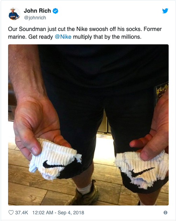The image size is (176, 221).
Task: Click the John Rich display name
Action: (37, 11)
